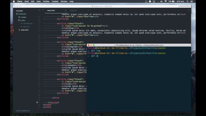Click the closing </body> tag in editor
Screen dimensions: 206x116
[47, 105]
